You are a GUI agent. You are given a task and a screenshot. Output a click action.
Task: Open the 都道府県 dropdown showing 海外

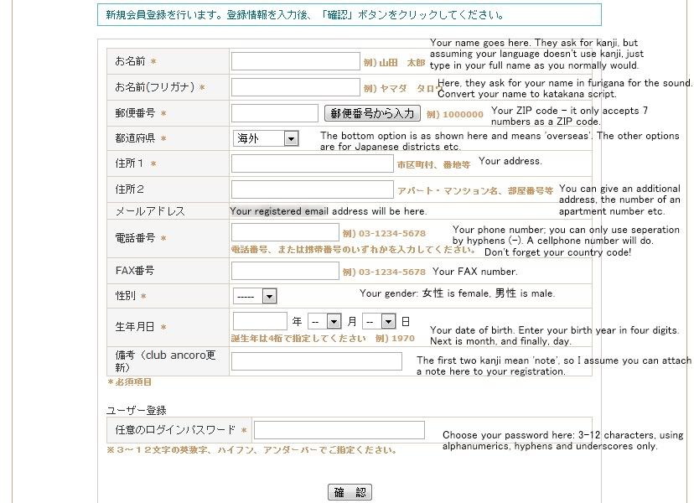click(266, 138)
